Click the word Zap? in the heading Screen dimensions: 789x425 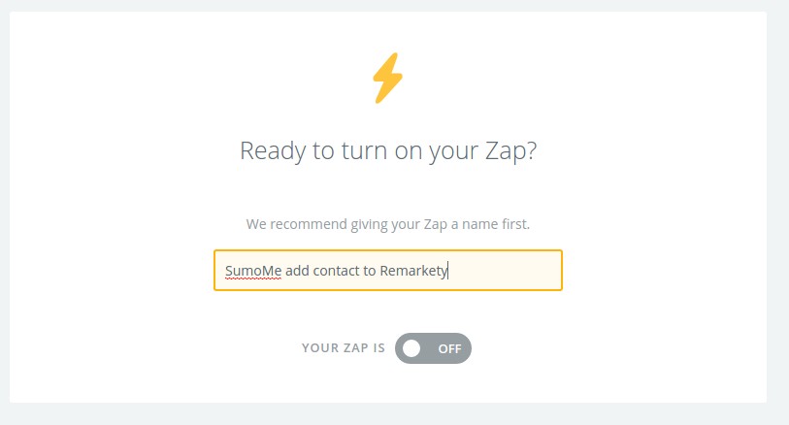tap(510, 151)
